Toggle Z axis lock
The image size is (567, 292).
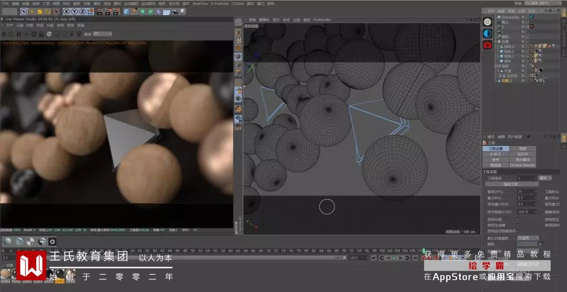tap(82, 12)
